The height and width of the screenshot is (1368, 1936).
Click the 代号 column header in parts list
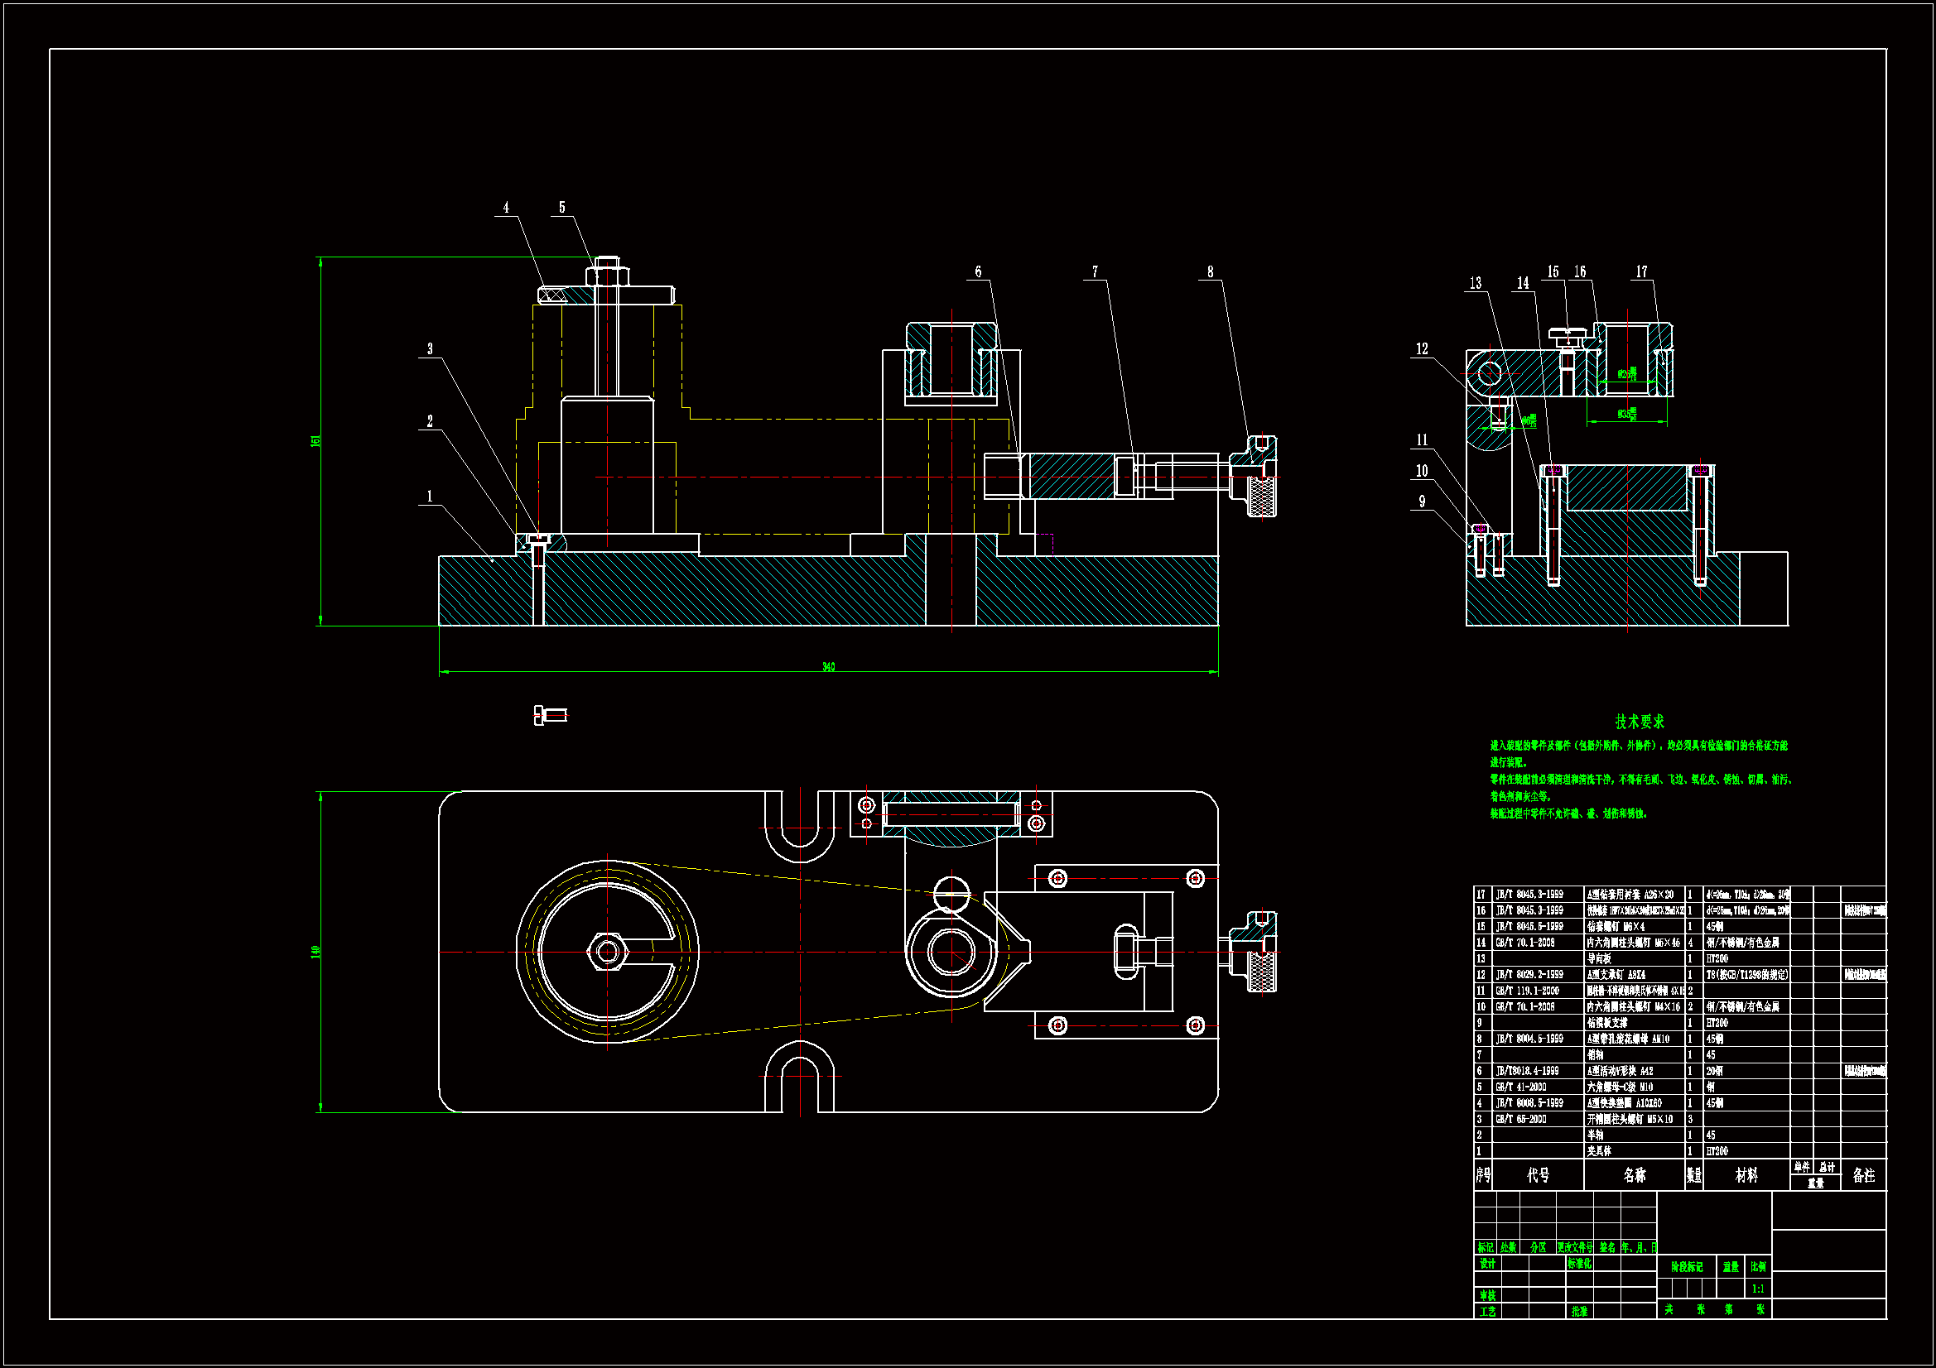point(1538,1175)
